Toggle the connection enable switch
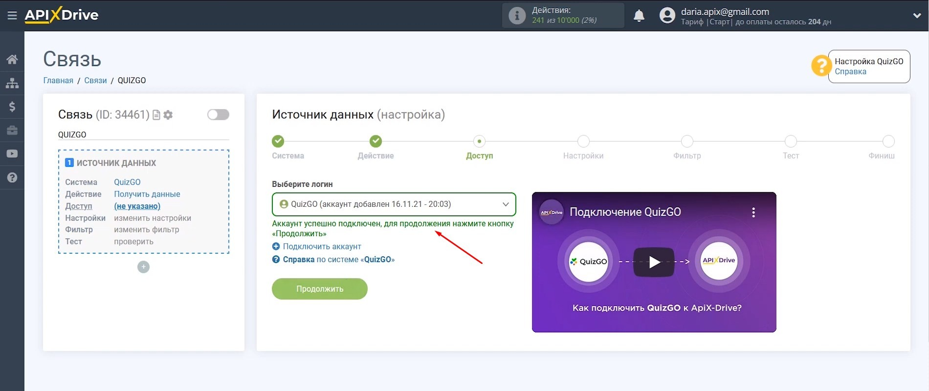 point(218,114)
